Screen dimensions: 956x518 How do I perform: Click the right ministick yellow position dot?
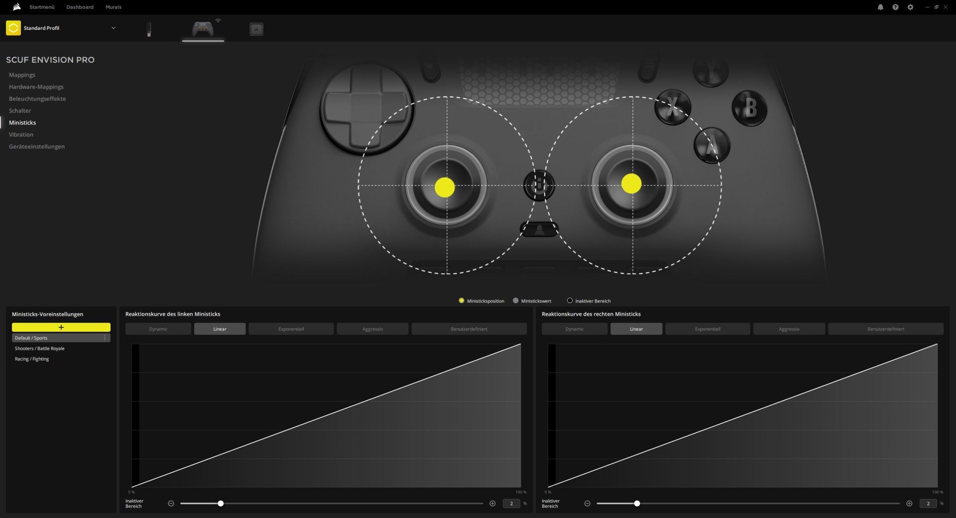631,184
